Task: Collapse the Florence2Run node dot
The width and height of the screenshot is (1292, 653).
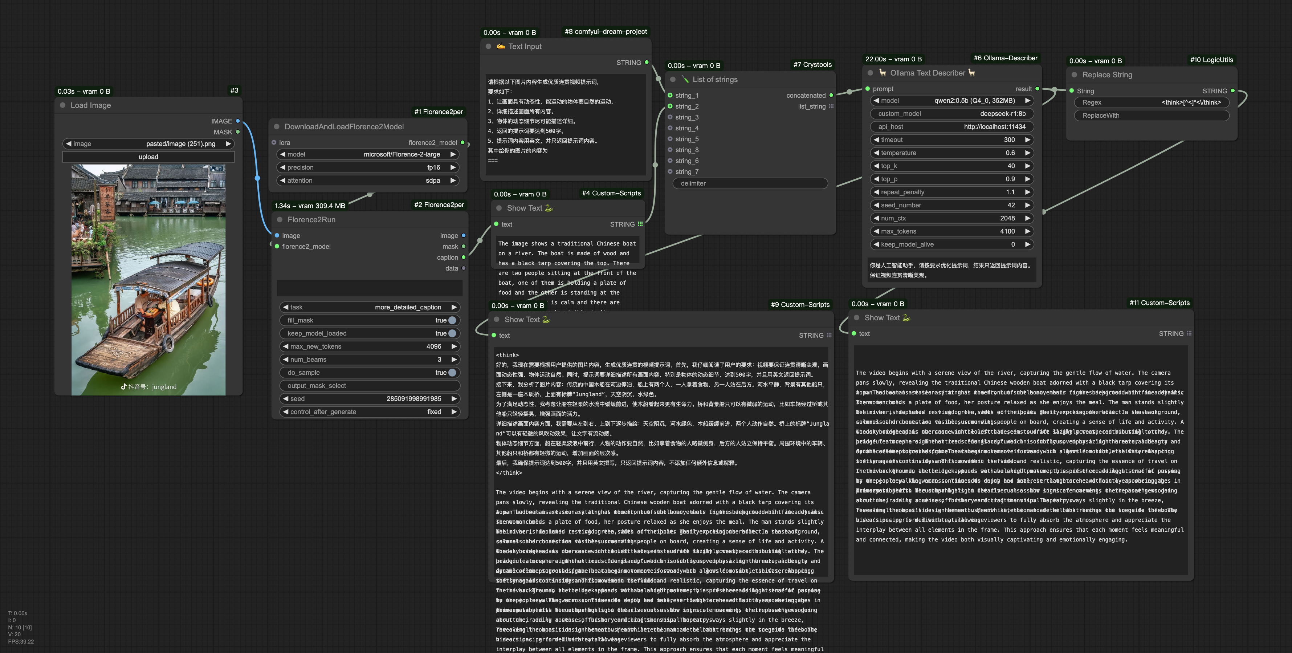Action: pyautogui.click(x=280, y=220)
